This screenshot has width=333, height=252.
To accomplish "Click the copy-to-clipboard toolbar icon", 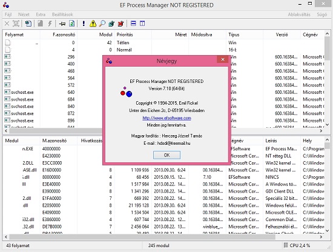I will (x=28, y=24).
